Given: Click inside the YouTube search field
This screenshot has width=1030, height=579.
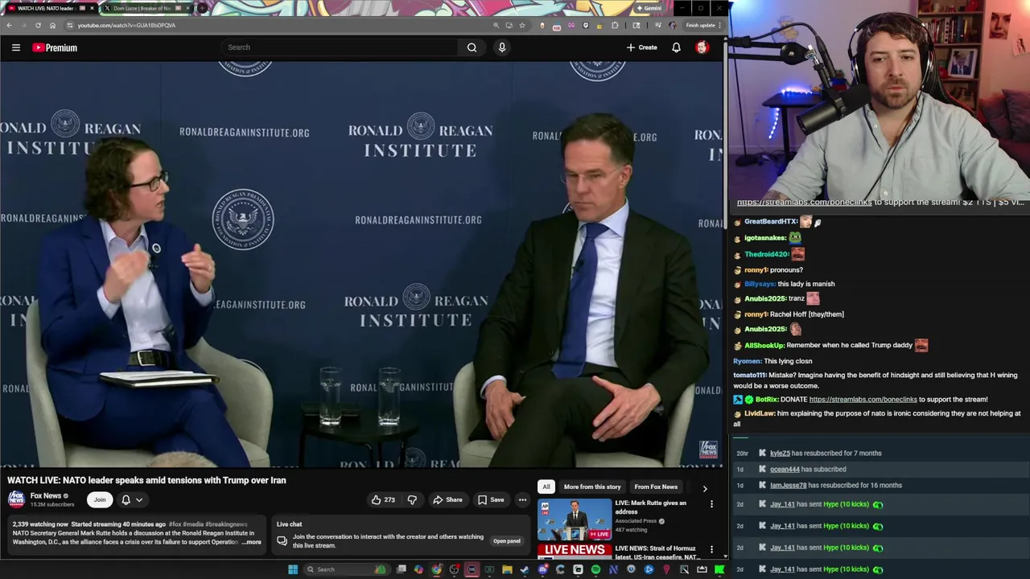Looking at the screenshot, I should [338, 47].
